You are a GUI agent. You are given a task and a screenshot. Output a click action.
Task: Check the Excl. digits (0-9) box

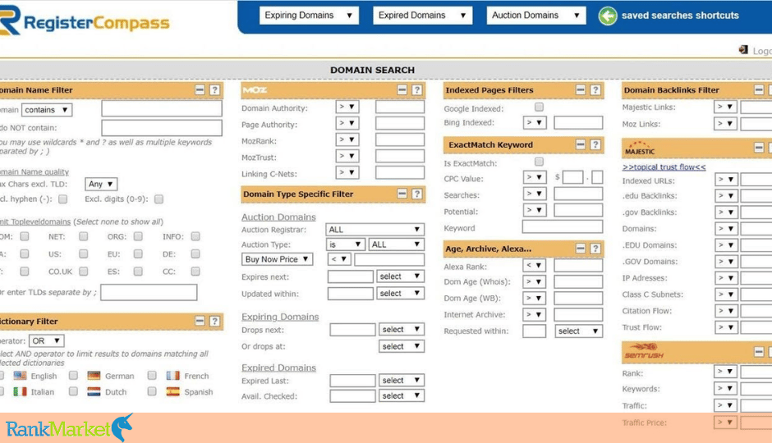[x=159, y=199]
